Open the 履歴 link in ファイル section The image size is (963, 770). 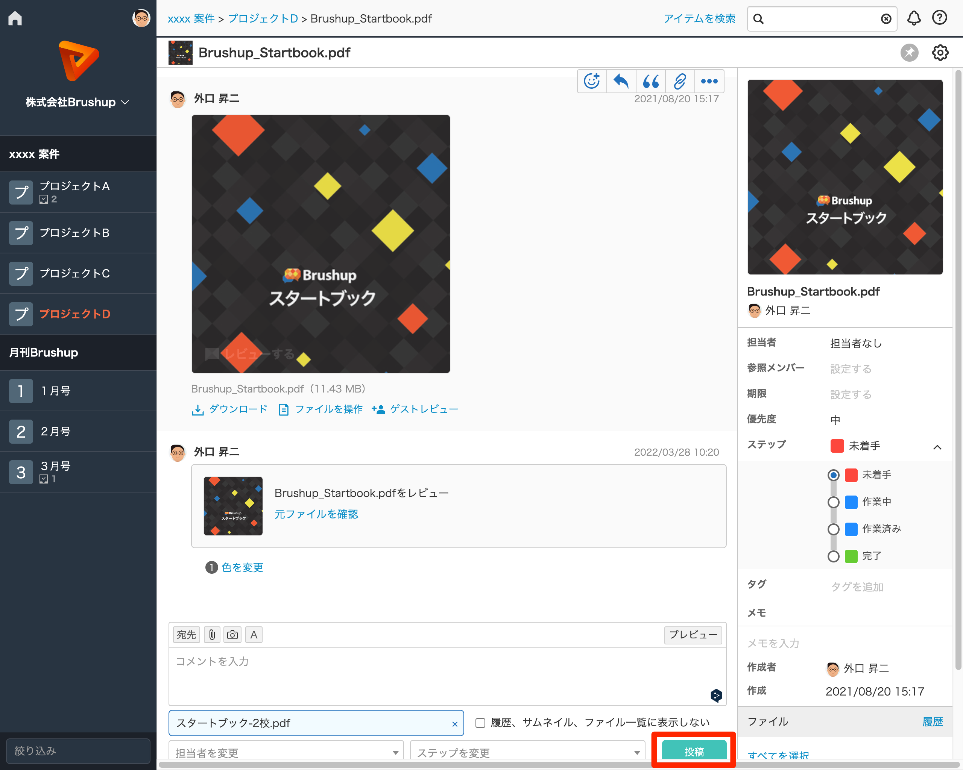click(933, 722)
